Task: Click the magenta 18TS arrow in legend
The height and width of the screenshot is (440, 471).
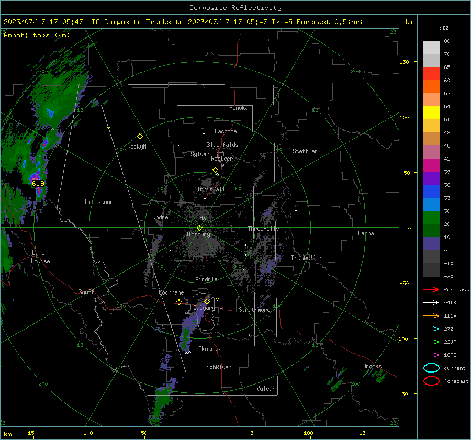Action: [431, 355]
